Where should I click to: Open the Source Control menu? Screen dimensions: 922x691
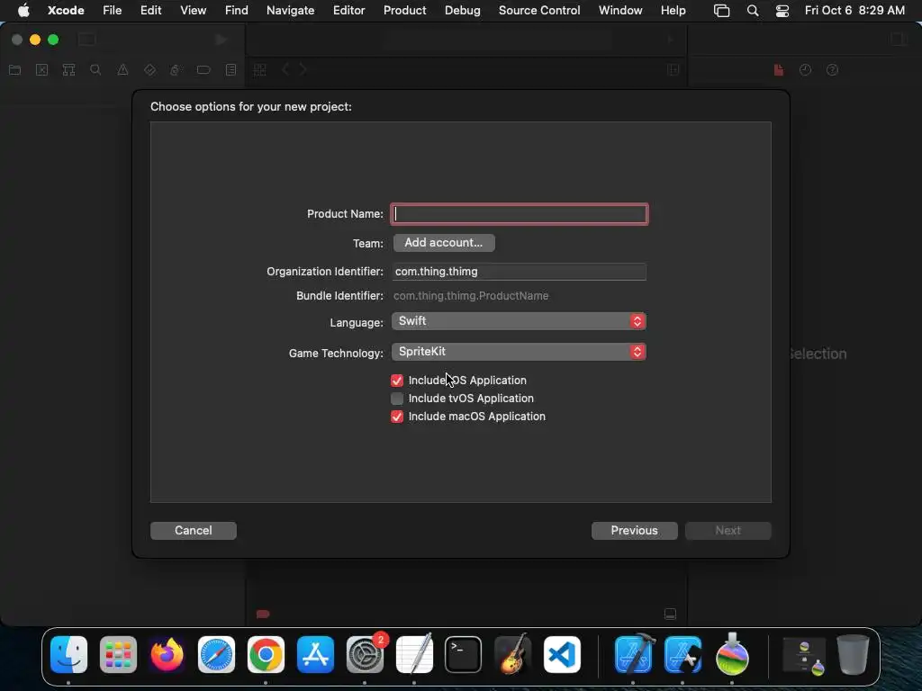click(x=539, y=10)
